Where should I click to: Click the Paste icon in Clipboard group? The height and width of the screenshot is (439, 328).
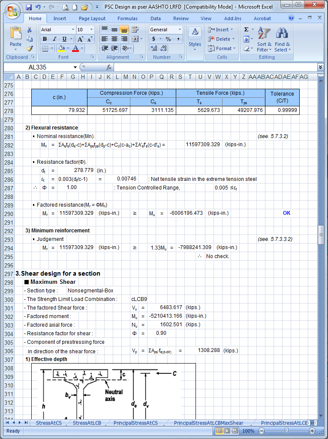(x=15, y=34)
